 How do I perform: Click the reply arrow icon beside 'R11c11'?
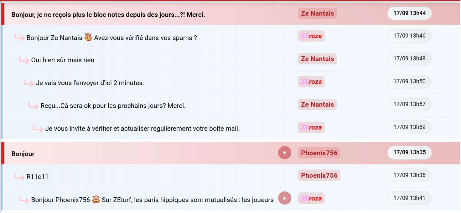[19, 177]
